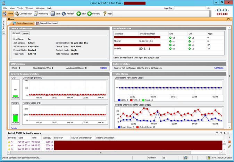Open the File menu
The width and height of the screenshot is (234, 162).
click(5, 8)
